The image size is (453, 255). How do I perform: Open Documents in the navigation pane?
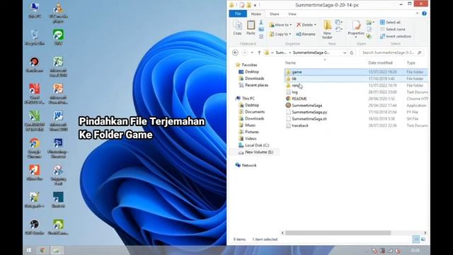tap(251, 112)
